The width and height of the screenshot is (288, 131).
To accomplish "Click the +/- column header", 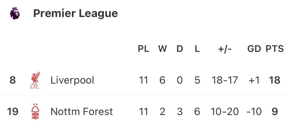I will (x=225, y=49).
